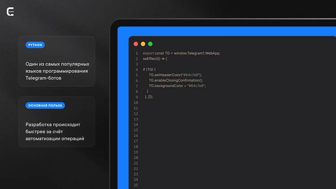Click text 'быстрее за счёт'
Viewport: 336px width, 189px height.
(x=44, y=132)
